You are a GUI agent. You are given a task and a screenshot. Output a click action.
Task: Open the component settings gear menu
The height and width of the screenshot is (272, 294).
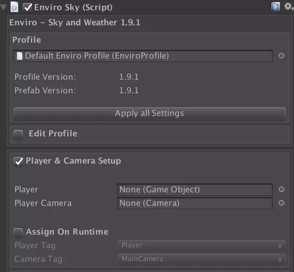pos(288,6)
